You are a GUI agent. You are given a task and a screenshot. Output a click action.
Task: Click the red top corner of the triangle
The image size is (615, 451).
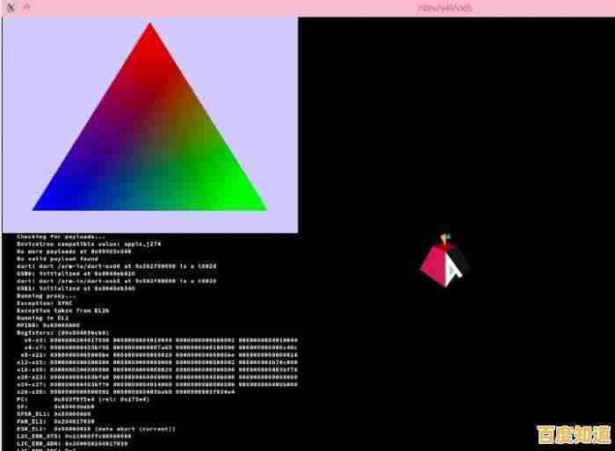coord(150,30)
